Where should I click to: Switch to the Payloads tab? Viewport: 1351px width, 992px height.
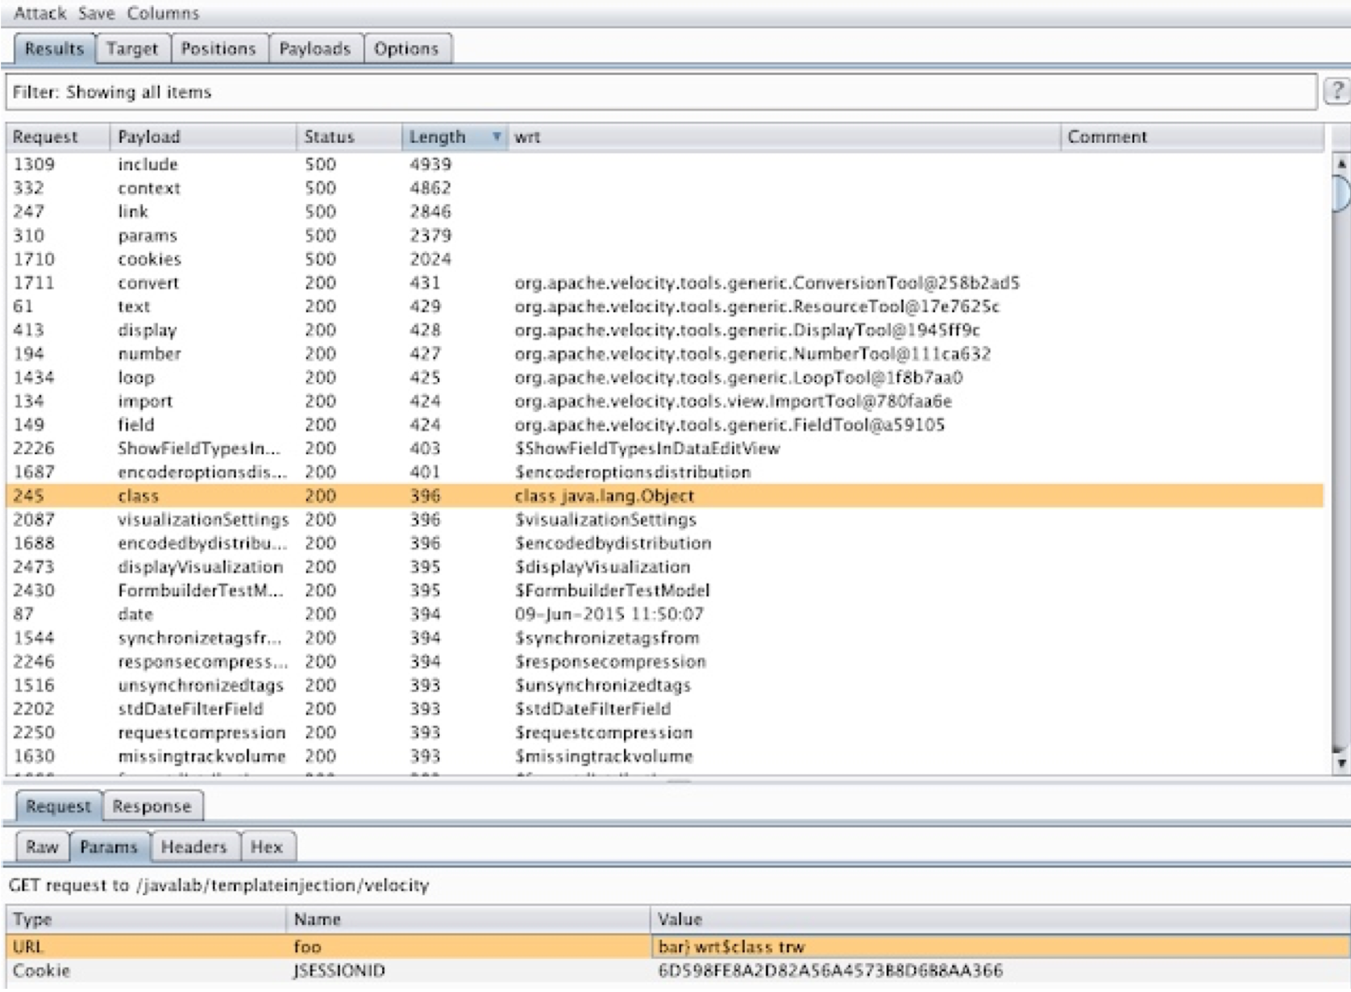coord(314,48)
